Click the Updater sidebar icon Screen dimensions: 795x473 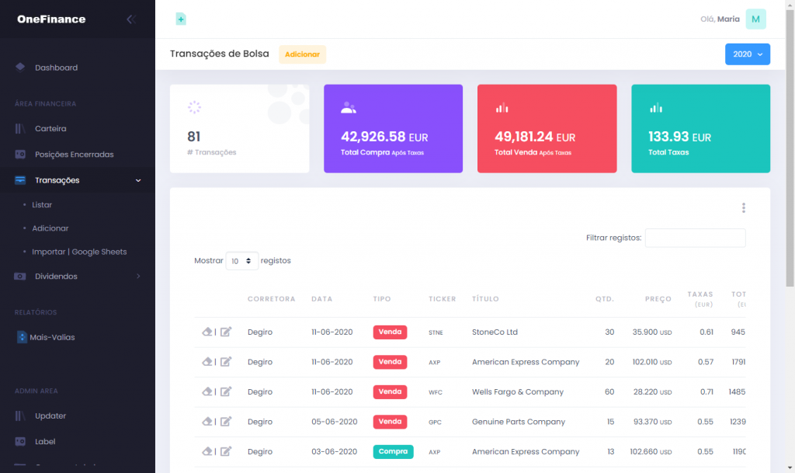[20, 416]
